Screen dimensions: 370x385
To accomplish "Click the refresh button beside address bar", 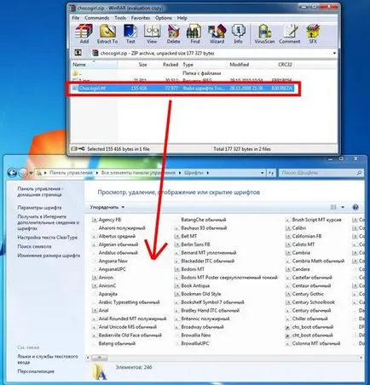I will [271, 173].
